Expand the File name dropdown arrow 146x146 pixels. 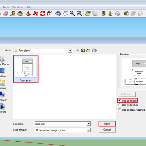[x=88, y=124]
